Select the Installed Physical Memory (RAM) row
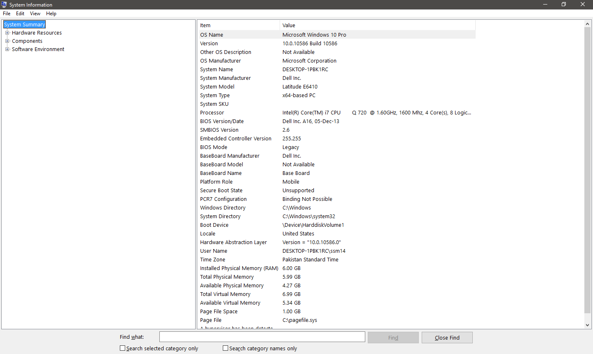Image resolution: width=593 pixels, height=354 pixels. coord(336,268)
